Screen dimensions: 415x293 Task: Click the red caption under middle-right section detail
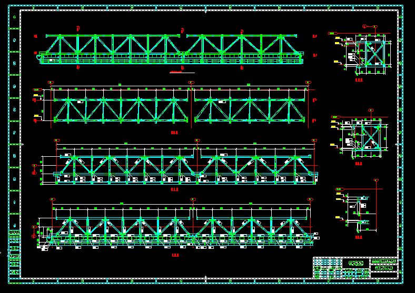pyautogui.click(x=359, y=164)
